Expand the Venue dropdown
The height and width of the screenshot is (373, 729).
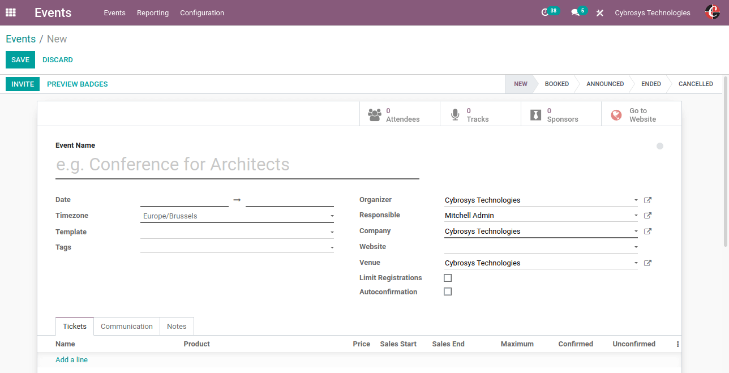636,263
